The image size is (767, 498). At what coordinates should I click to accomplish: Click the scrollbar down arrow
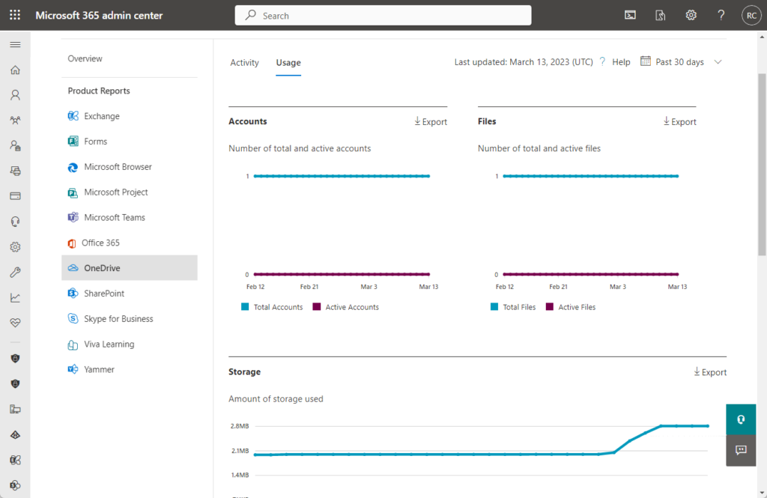coord(762,493)
